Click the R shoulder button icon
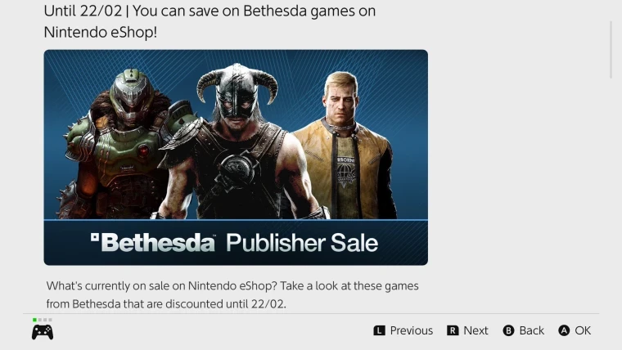Image resolution: width=622 pixels, height=350 pixels. point(453,330)
